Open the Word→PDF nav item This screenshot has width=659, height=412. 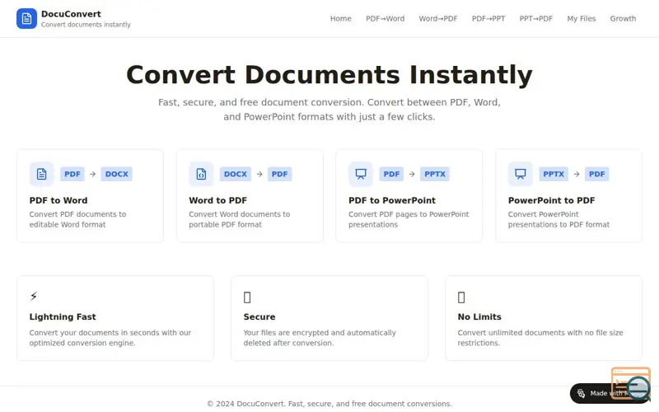(438, 18)
